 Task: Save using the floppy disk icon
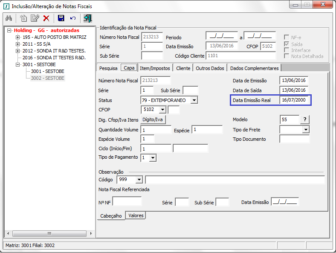(61, 18)
